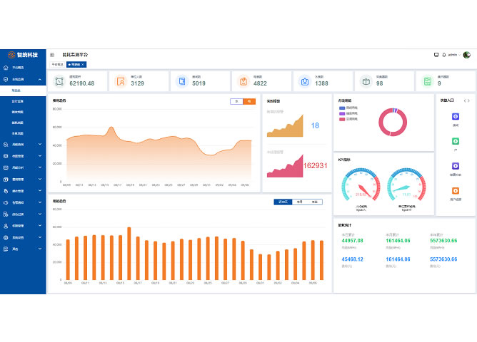
Task: Close the active blue tab
Action: [83, 64]
